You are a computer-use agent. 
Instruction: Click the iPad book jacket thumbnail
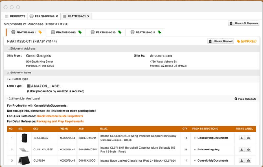pyautogui.click(x=24, y=160)
